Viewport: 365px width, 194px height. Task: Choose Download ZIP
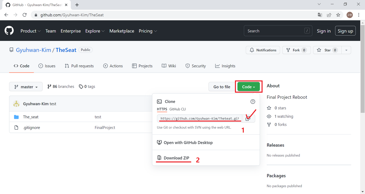pos(173,158)
